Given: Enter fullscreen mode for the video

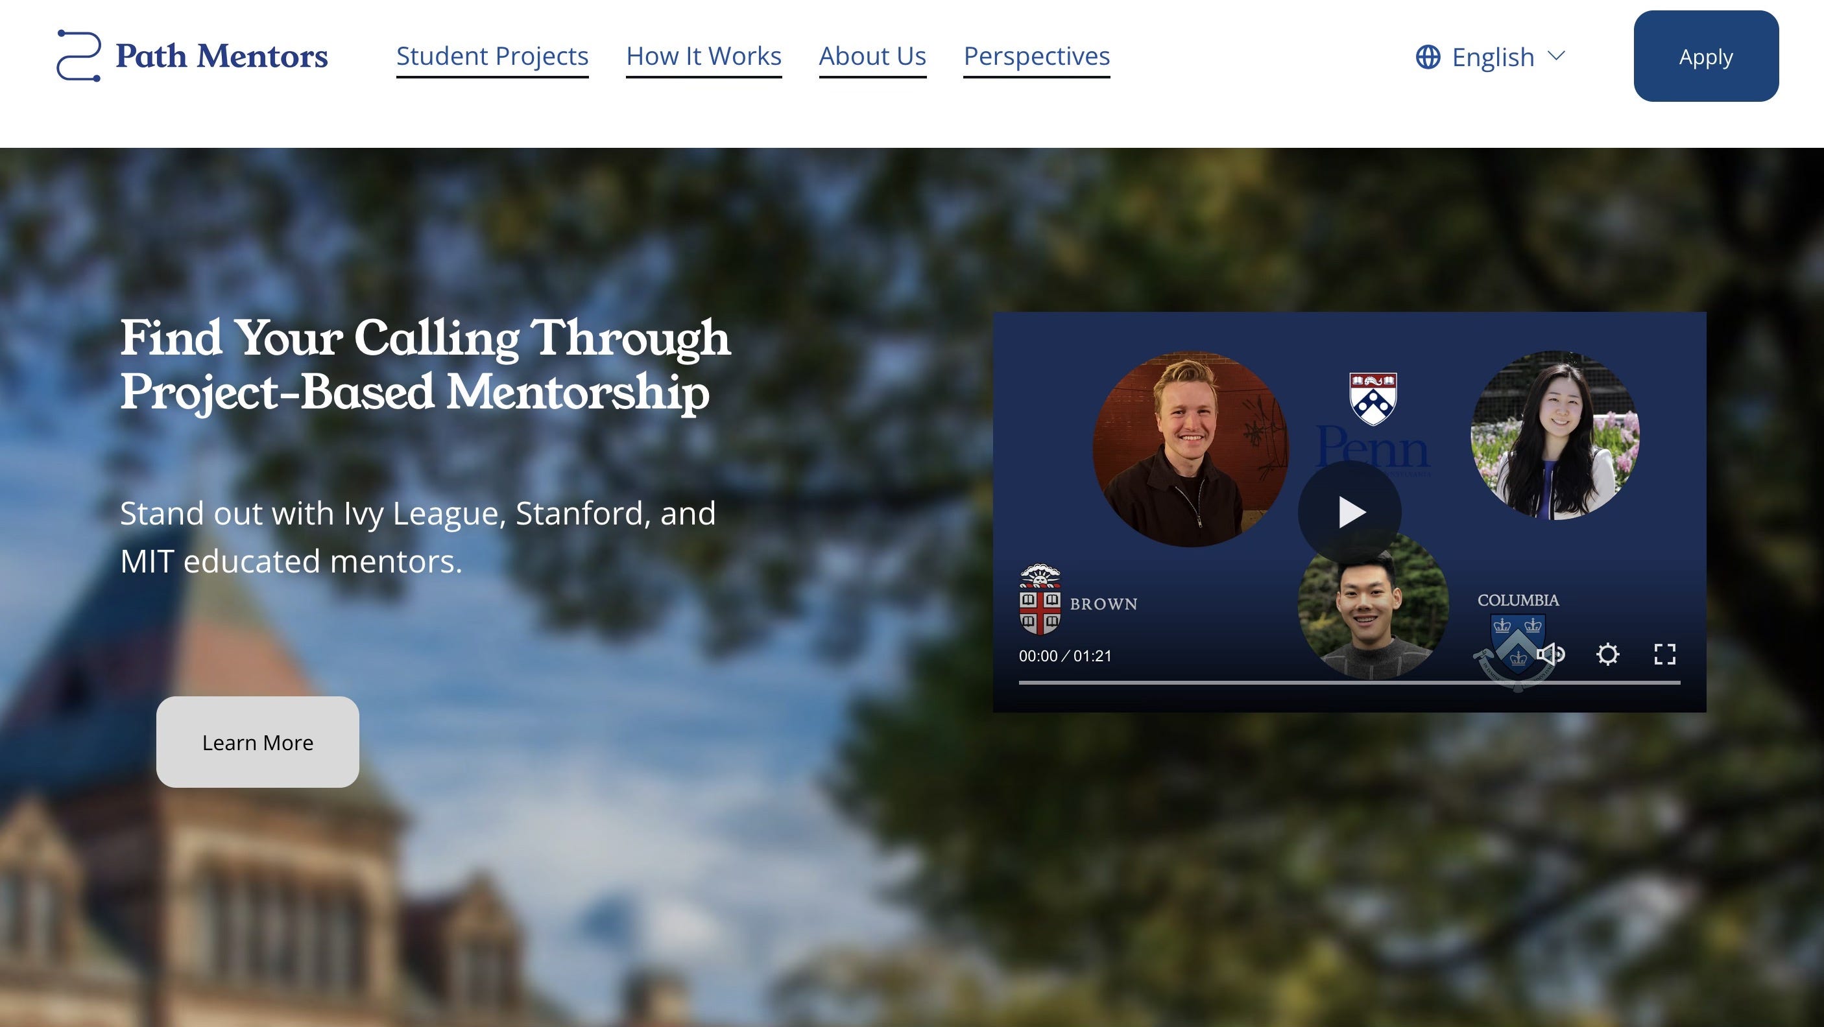Looking at the screenshot, I should [1664, 654].
